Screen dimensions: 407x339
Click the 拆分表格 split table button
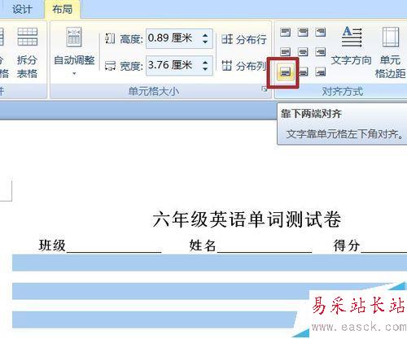[27, 52]
